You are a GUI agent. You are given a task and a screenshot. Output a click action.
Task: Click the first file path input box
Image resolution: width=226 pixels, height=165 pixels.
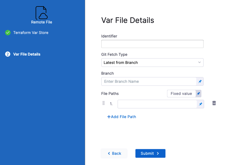[x=157, y=104]
